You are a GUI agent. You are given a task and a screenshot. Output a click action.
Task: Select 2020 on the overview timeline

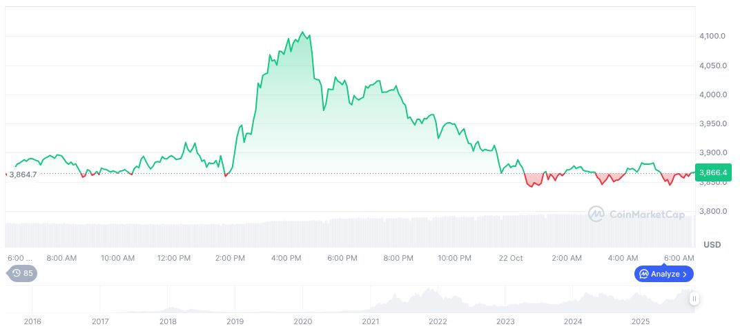tap(303, 321)
